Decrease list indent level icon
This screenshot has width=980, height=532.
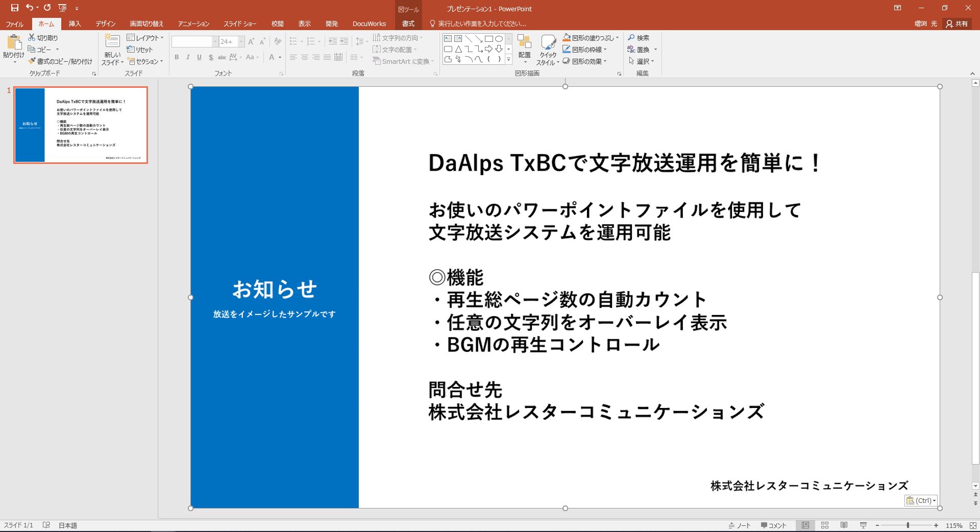click(333, 41)
